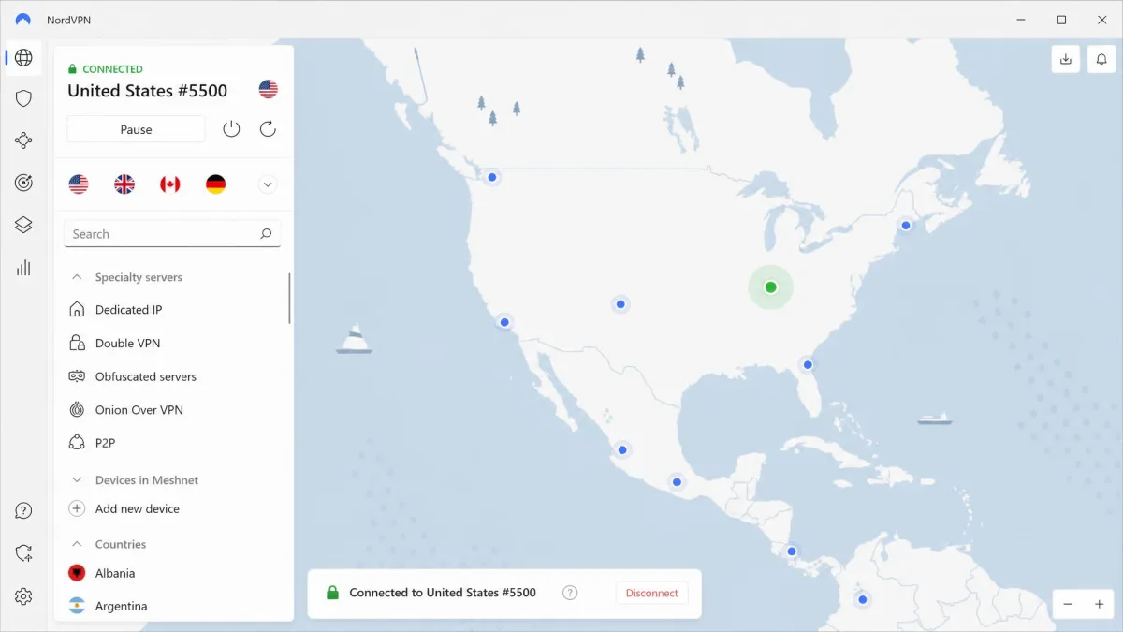
Task: Click the NordVPN logo in title bar
Action: click(23, 20)
